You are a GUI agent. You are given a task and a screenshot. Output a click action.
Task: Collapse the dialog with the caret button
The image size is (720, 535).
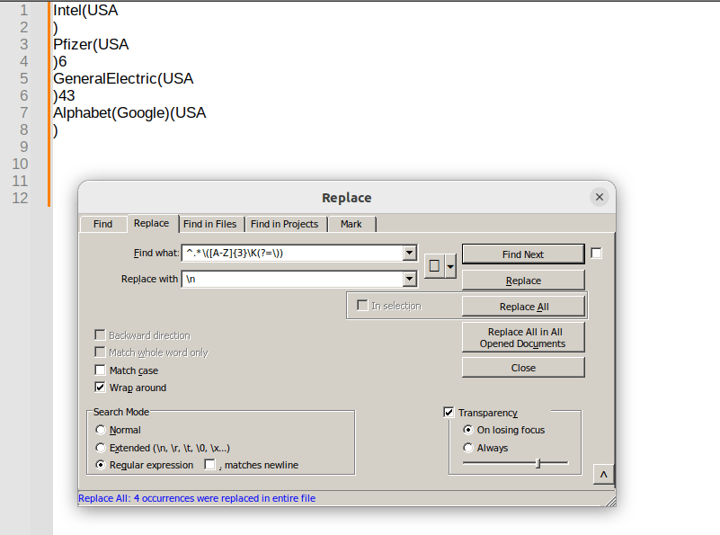point(603,475)
